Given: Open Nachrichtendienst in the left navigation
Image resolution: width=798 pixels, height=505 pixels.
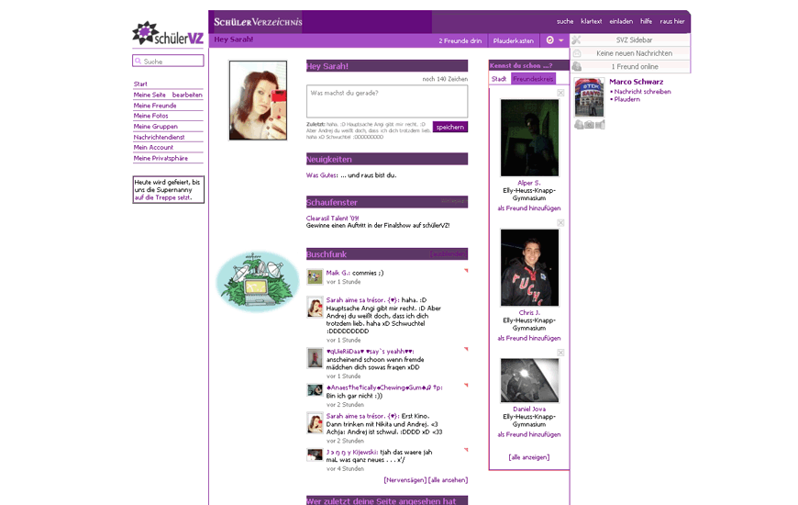Looking at the screenshot, I should 159,137.
